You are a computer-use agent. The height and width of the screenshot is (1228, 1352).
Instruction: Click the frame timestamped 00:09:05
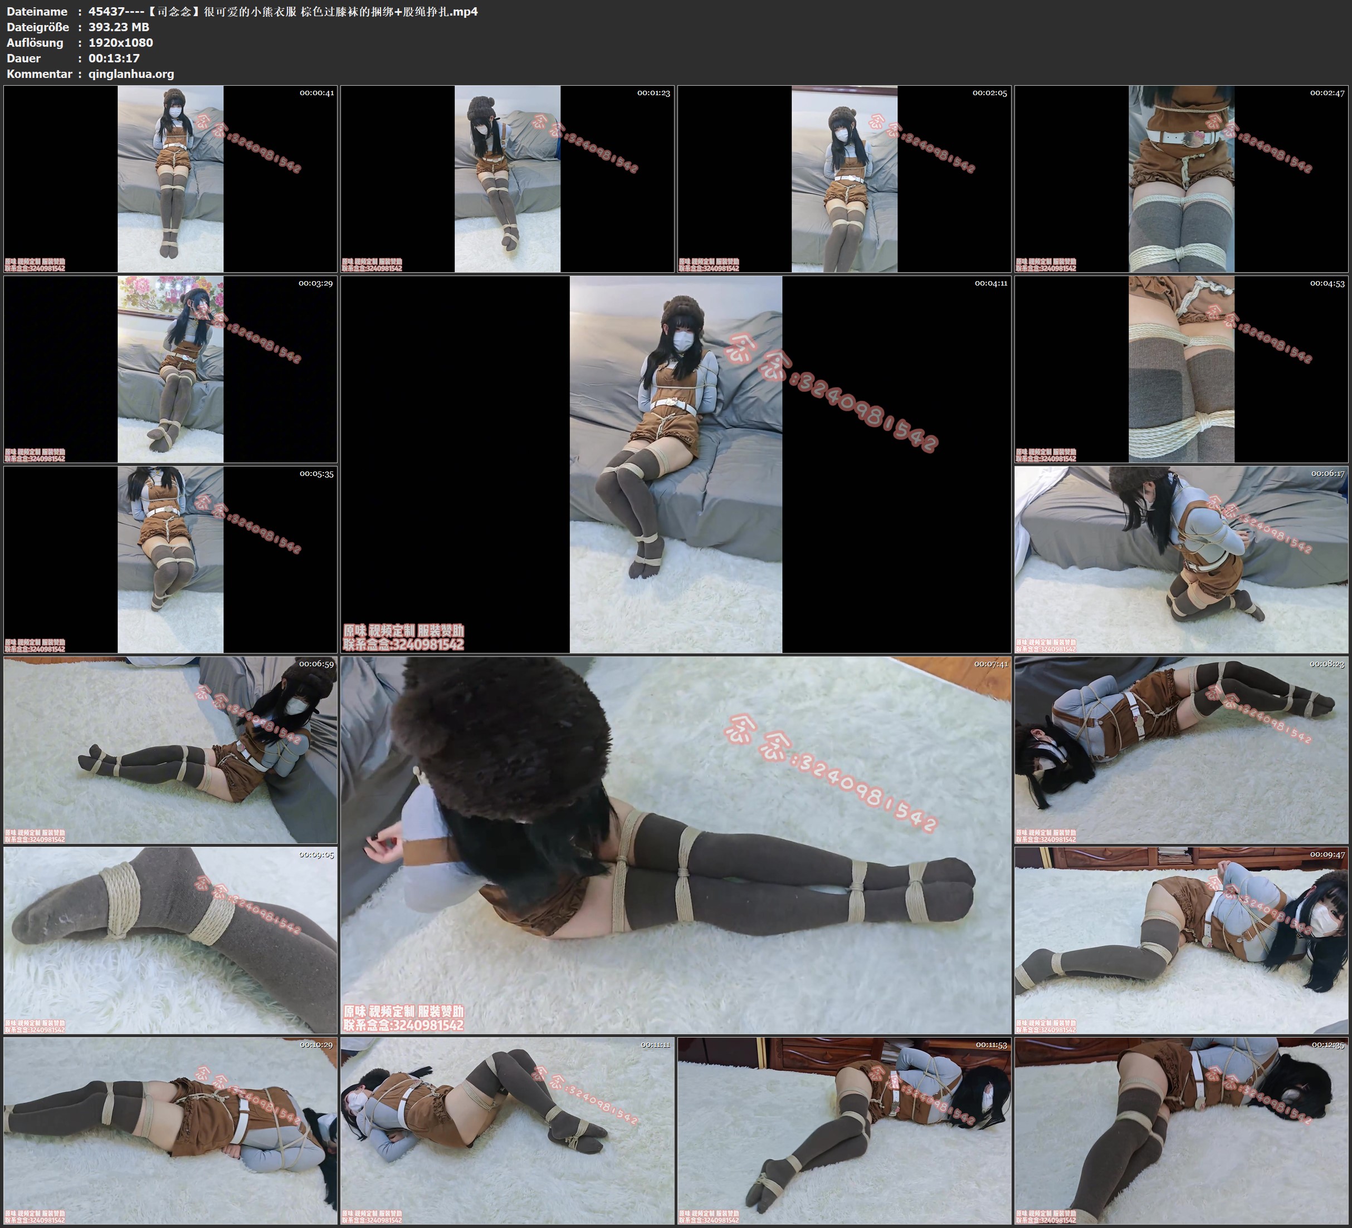pyautogui.click(x=170, y=940)
